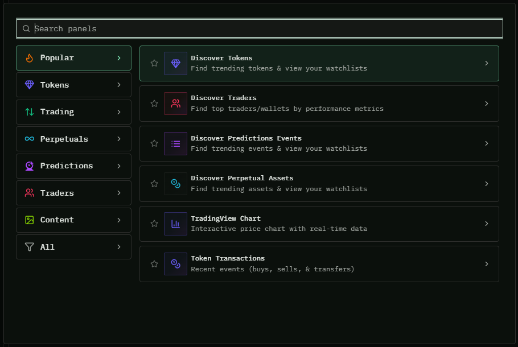The width and height of the screenshot is (518, 347).
Task: Toggle favorite star for TradingView Chart
Action: point(154,224)
